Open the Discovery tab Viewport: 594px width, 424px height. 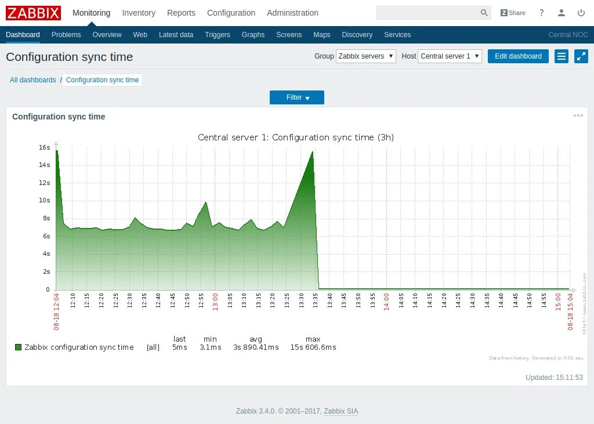click(x=357, y=34)
